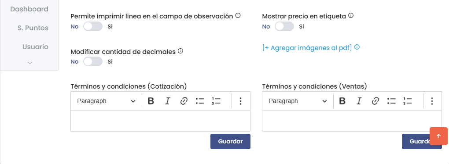Click info icon beside Modificar cantidad de decimales
Viewport: 449px width, 164px height.
pyautogui.click(x=180, y=51)
